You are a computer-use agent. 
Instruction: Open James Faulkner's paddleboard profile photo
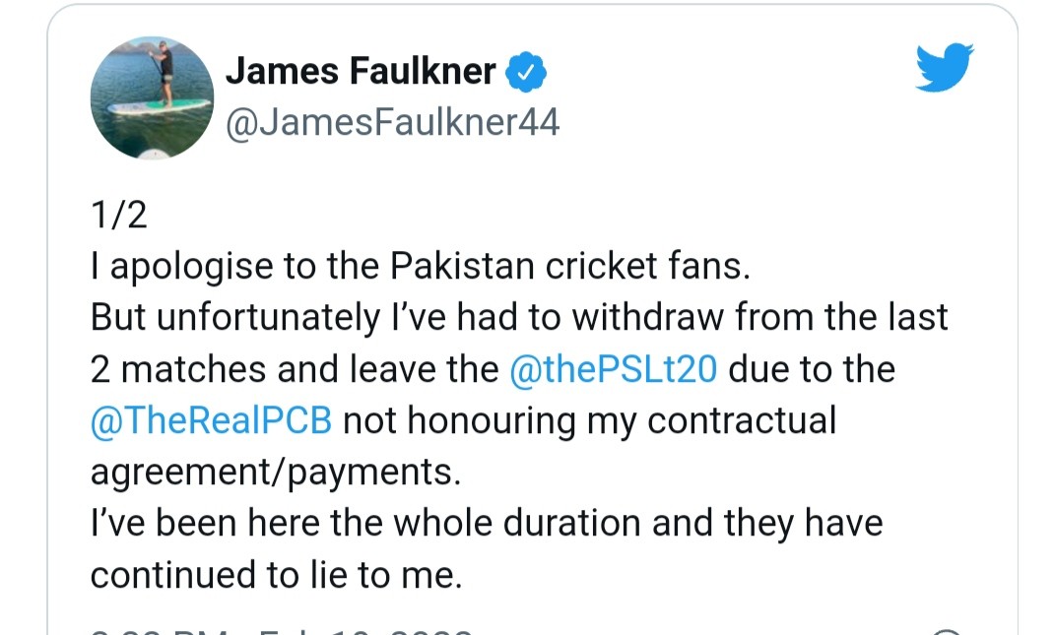(152, 97)
